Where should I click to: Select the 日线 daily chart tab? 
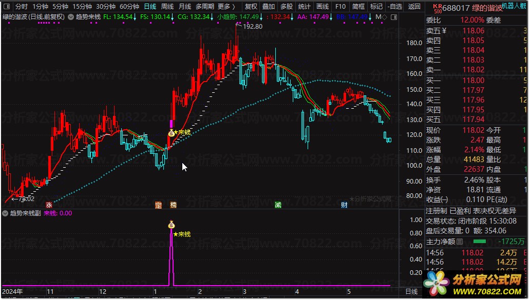[x=150, y=7]
